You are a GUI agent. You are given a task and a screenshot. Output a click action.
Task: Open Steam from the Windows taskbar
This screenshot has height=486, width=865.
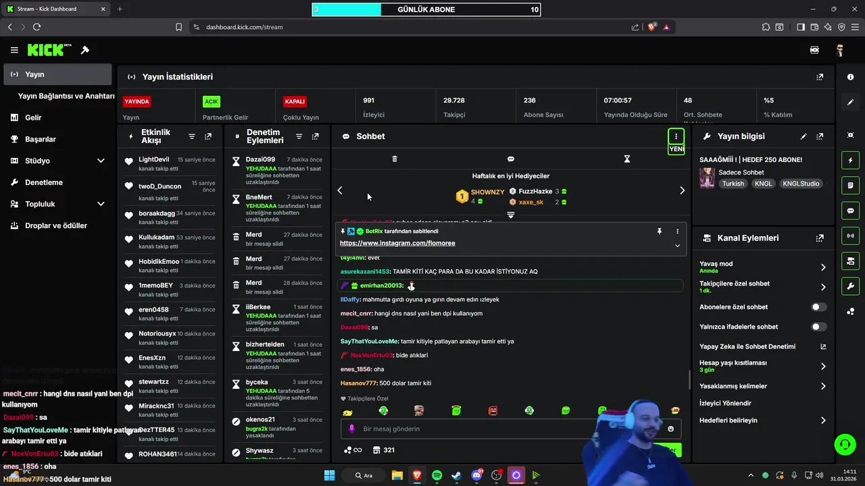[457, 475]
